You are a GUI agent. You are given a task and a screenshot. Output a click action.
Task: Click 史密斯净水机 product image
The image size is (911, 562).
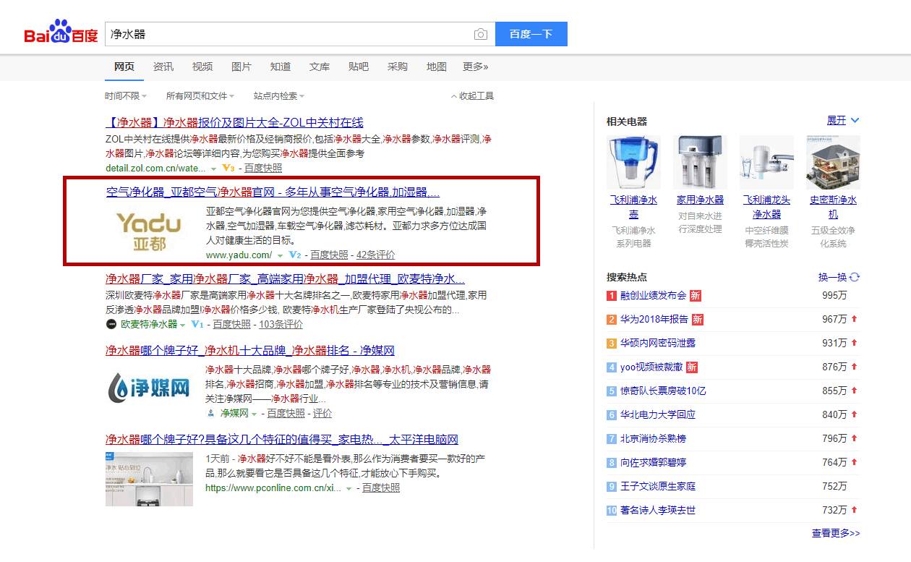click(x=833, y=163)
